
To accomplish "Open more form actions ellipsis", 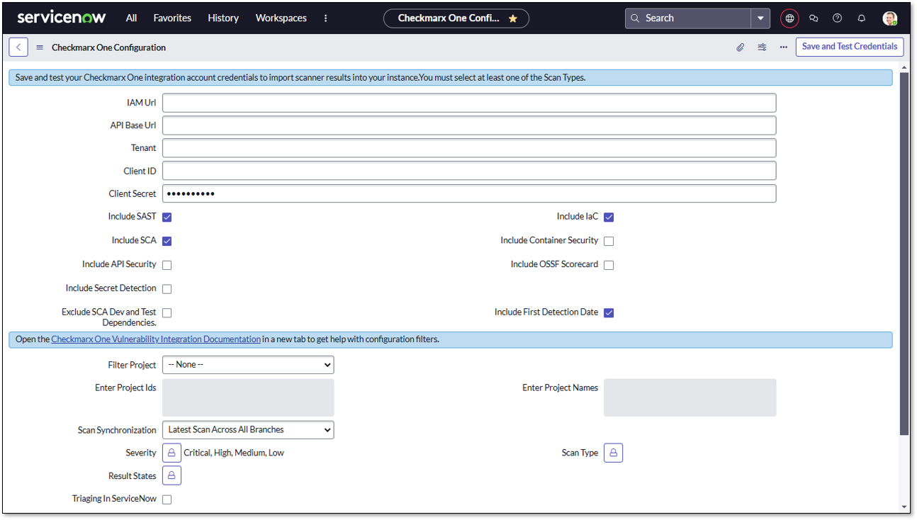I will [783, 47].
